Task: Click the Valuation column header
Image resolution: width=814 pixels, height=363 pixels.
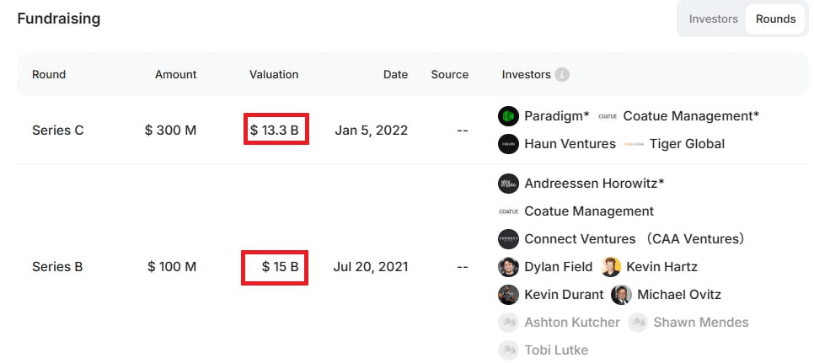Action: [274, 75]
